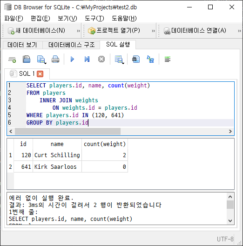The width and height of the screenshot is (243, 246).
Task: Open the 보기(V) menu
Action: pos(67,18)
